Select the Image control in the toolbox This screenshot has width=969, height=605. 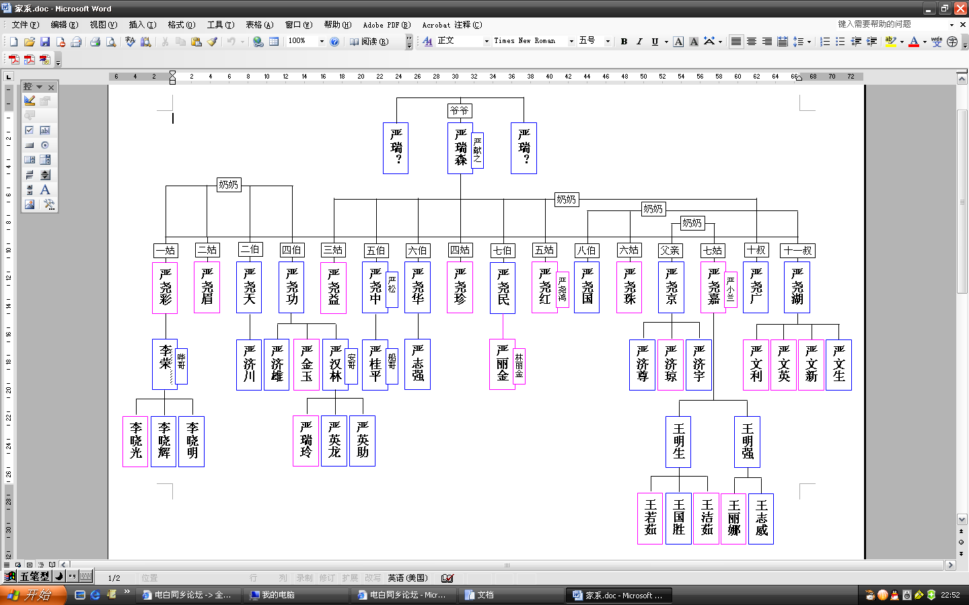tap(30, 204)
